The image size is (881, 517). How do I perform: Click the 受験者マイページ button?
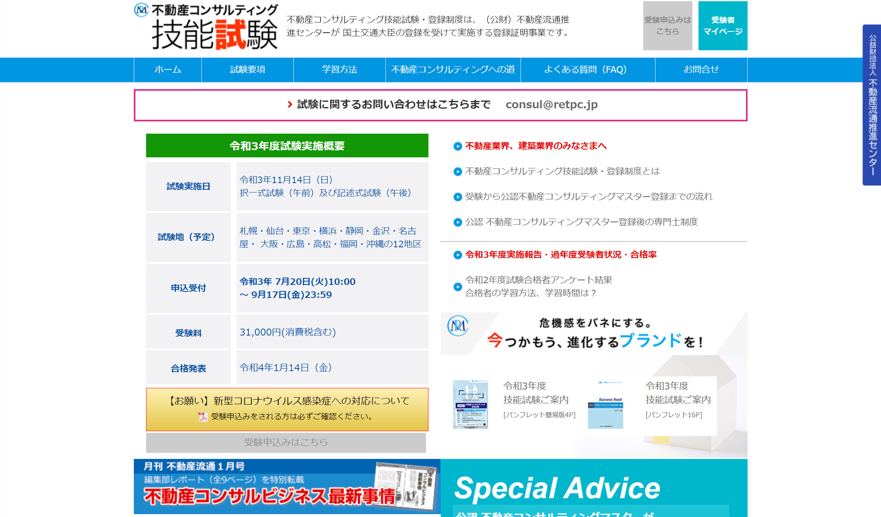(722, 25)
